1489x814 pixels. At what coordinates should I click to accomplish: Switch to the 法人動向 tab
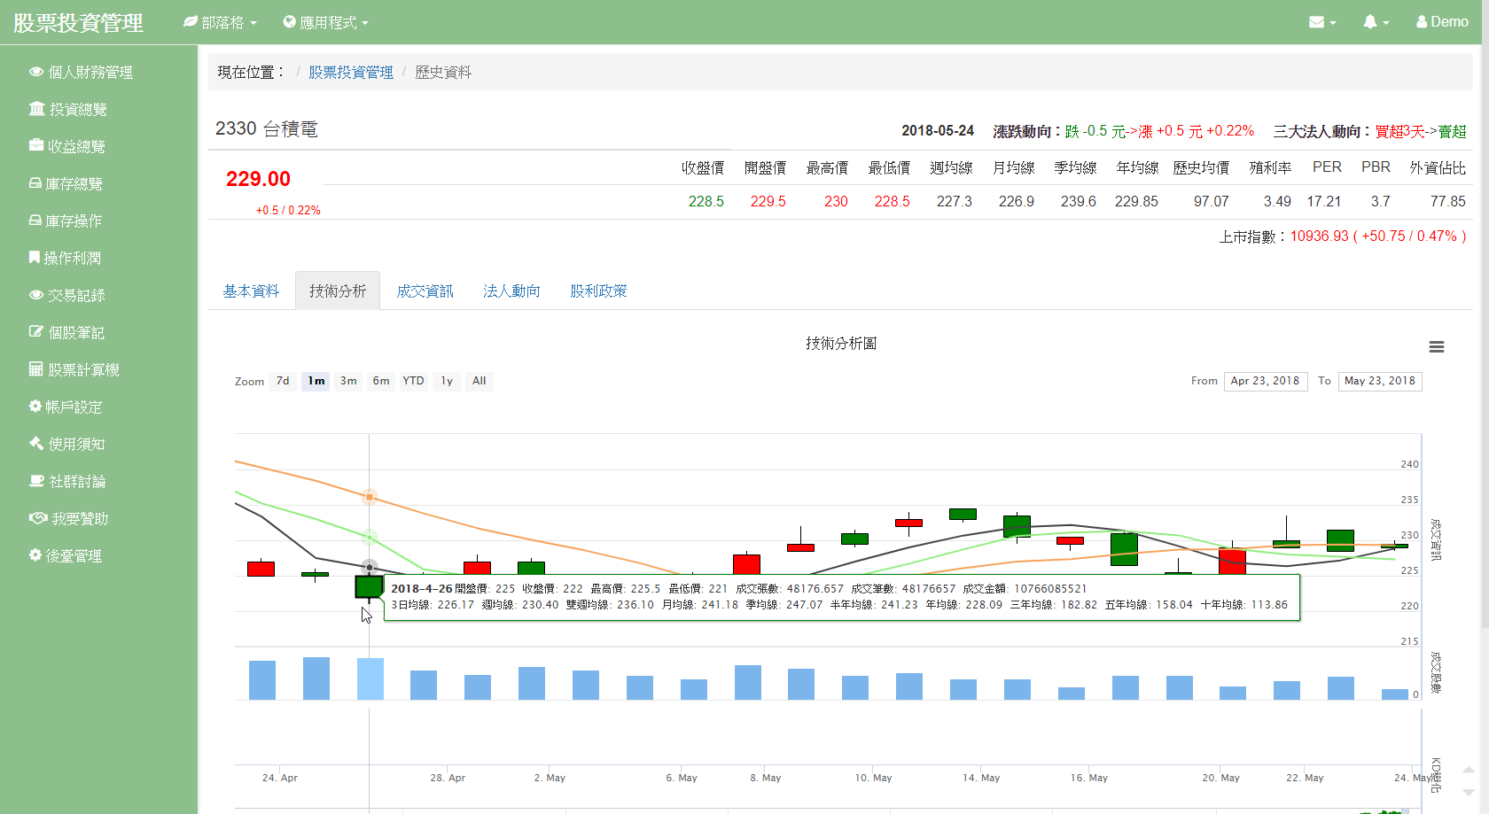[511, 291]
